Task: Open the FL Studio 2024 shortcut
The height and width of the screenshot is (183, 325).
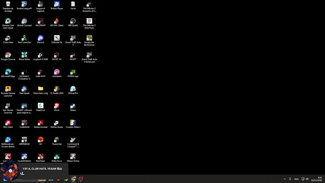Action: click(x=57, y=90)
